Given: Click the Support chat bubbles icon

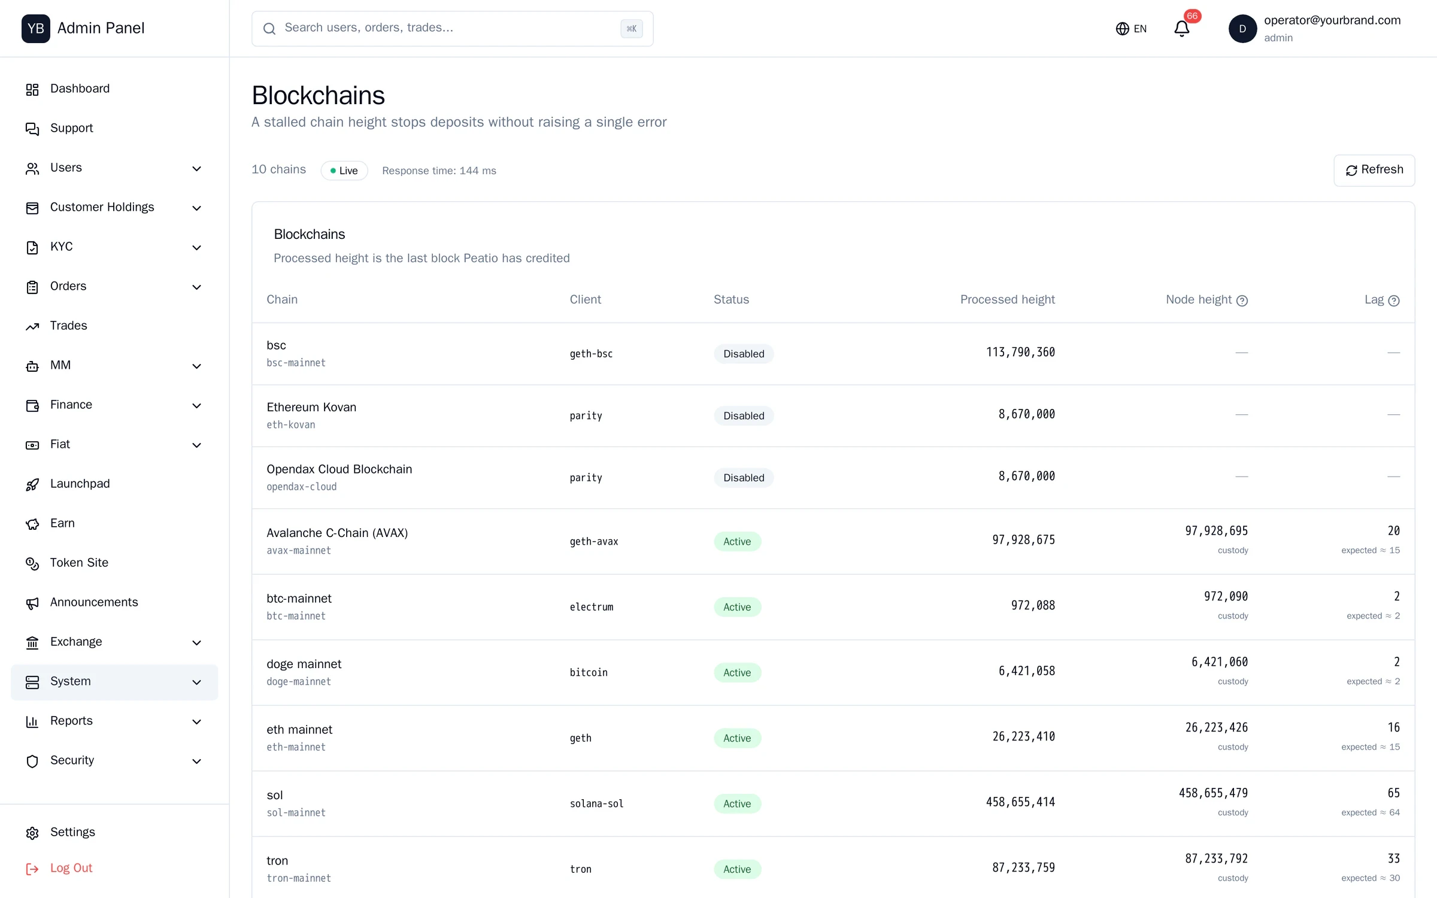Looking at the screenshot, I should 32,129.
